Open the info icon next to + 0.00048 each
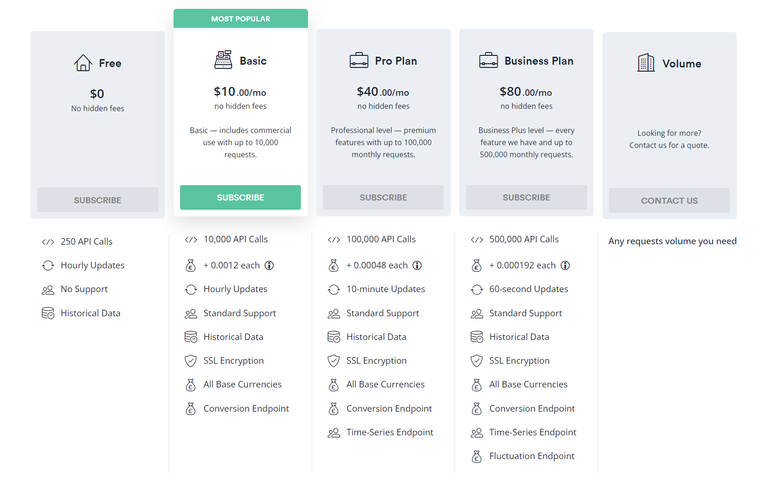This screenshot has width=768, height=480. pyautogui.click(x=417, y=265)
